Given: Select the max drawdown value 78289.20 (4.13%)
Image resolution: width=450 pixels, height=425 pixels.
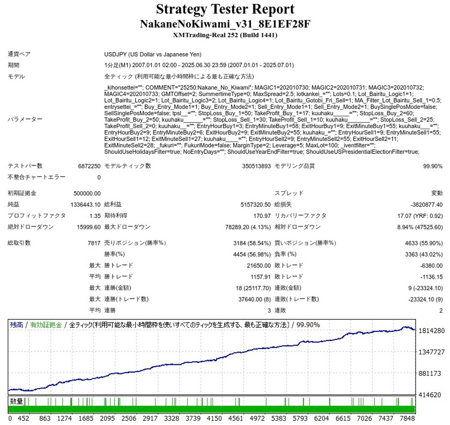Looking at the screenshot, I should [x=248, y=227].
